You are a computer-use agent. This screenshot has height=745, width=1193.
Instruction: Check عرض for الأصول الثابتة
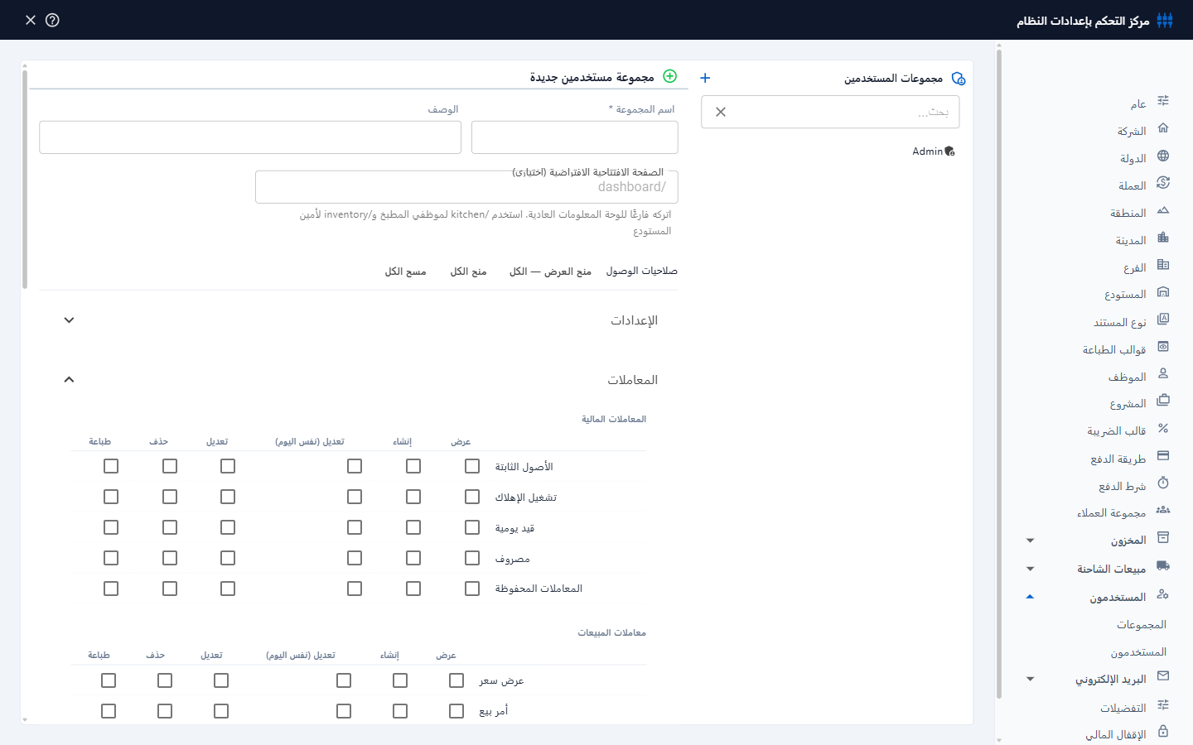click(472, 466)
